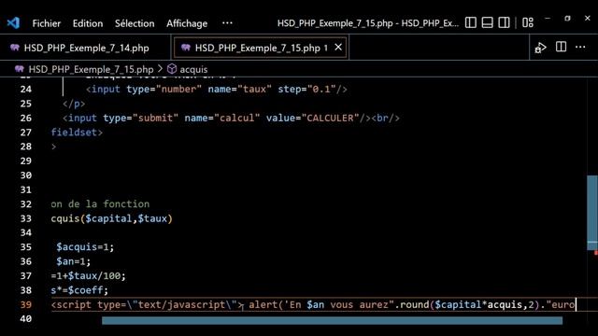Minimize the VS Code window

click(x=548, y=18)
